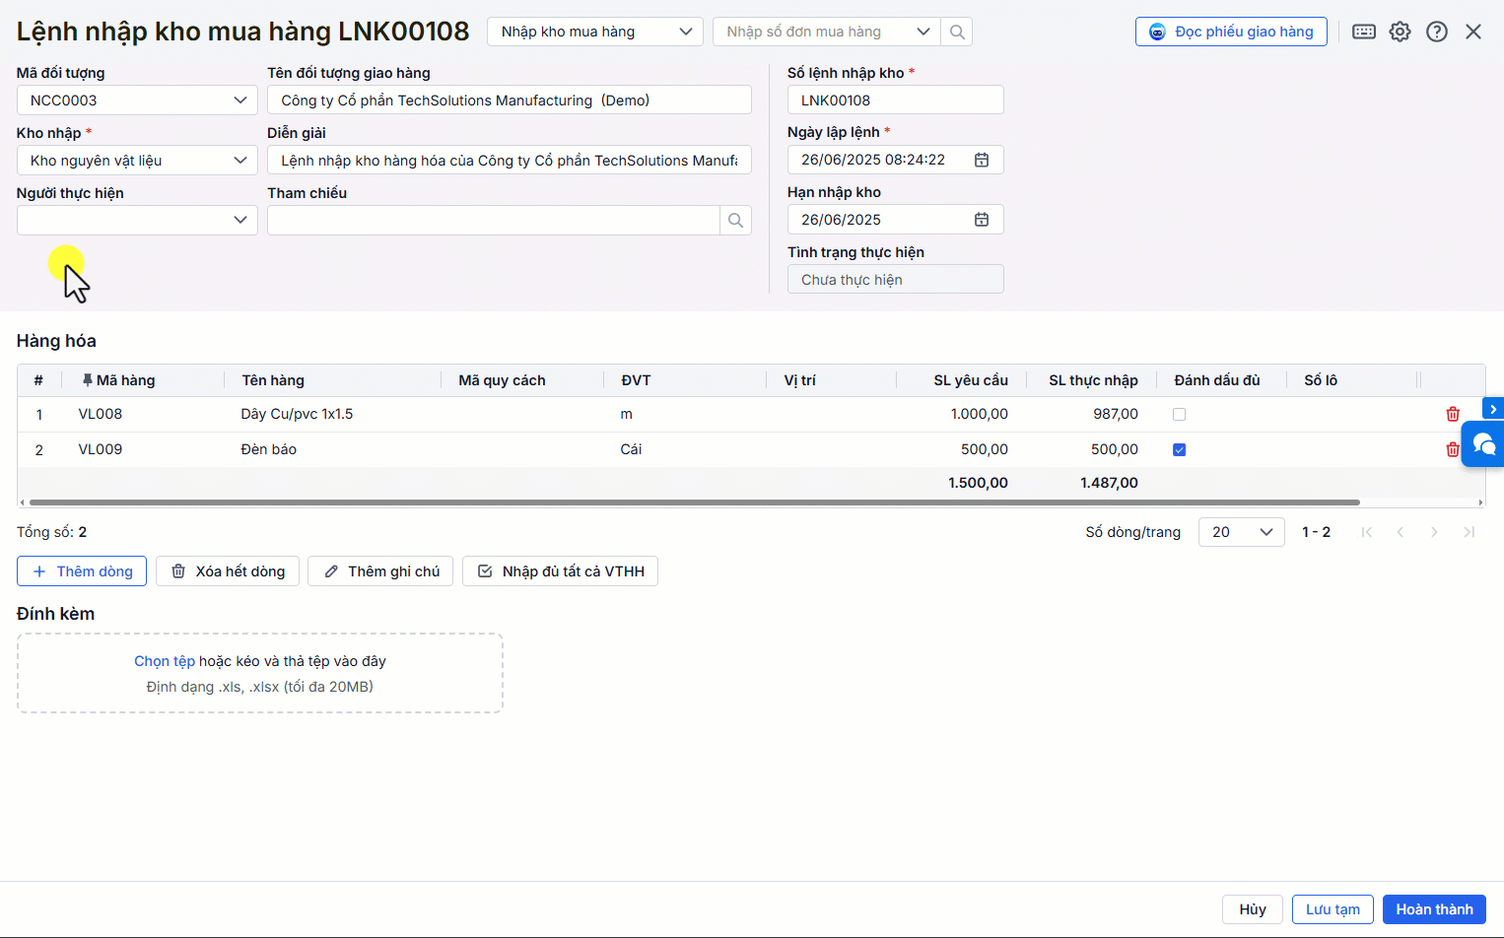The height and width of the screenshot is (938, 1504).
Task: Open settings with the gear icon
Action: tap(1400, 32)
